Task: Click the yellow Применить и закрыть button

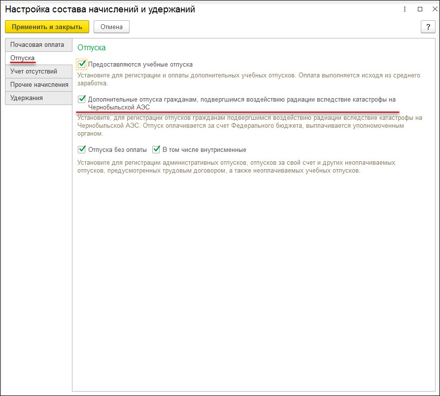Action: (x=47, y=27)
